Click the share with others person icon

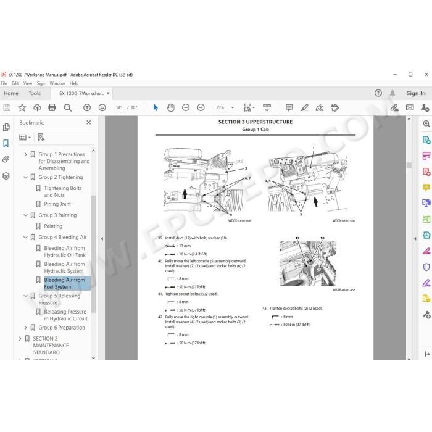(425, 107)
